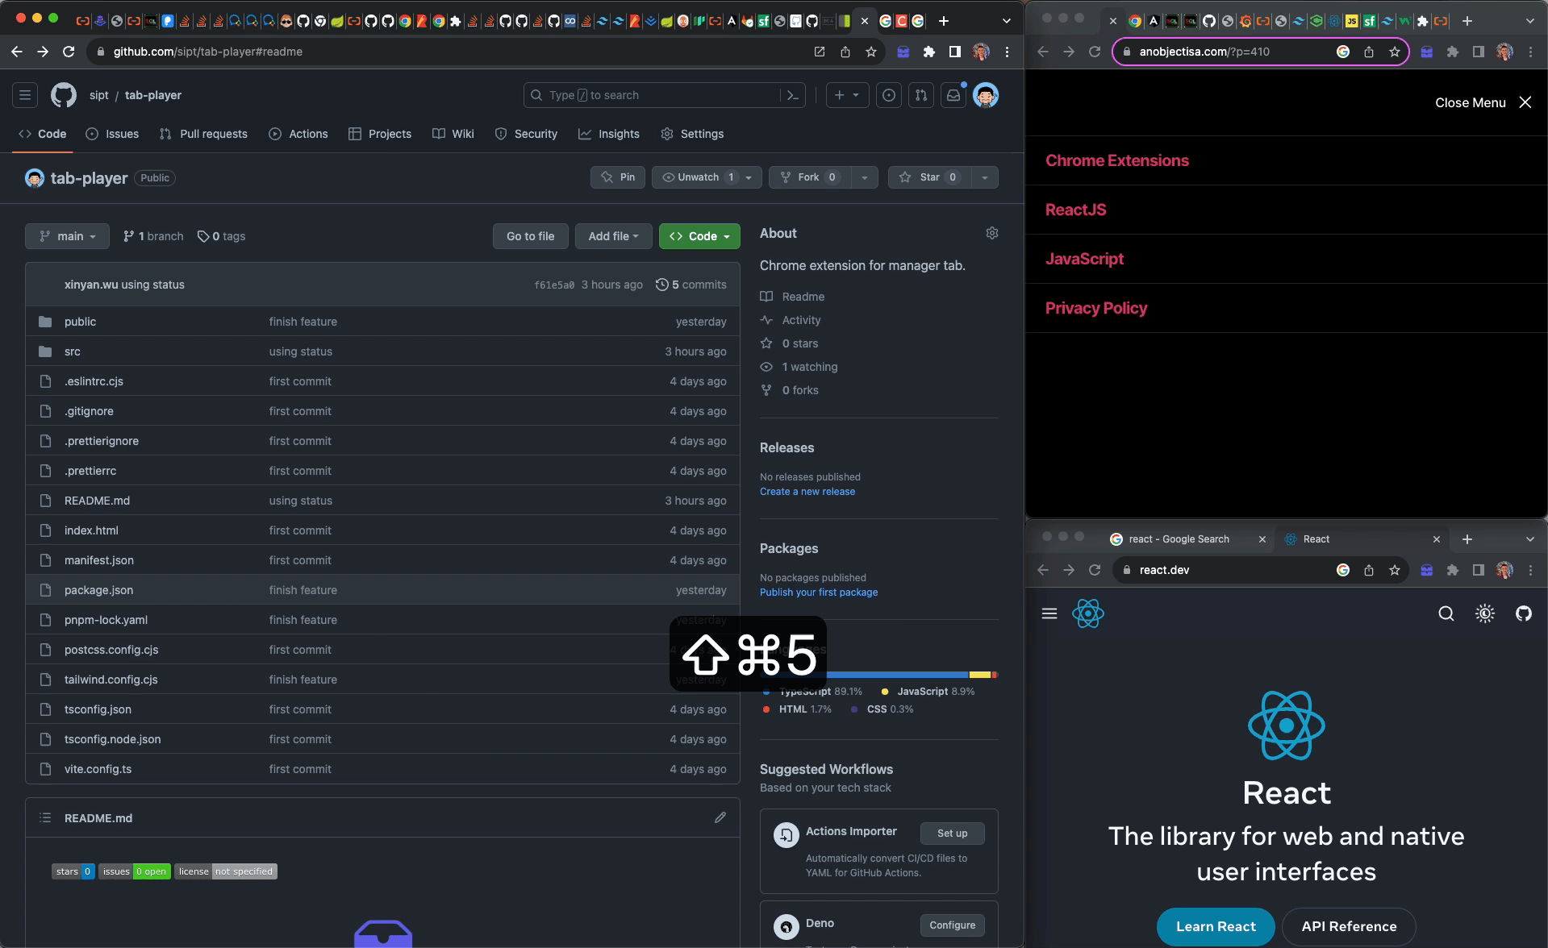Reload the anobjectisa.com page
Screen dimensions: 1548x948
[1095, 52]
